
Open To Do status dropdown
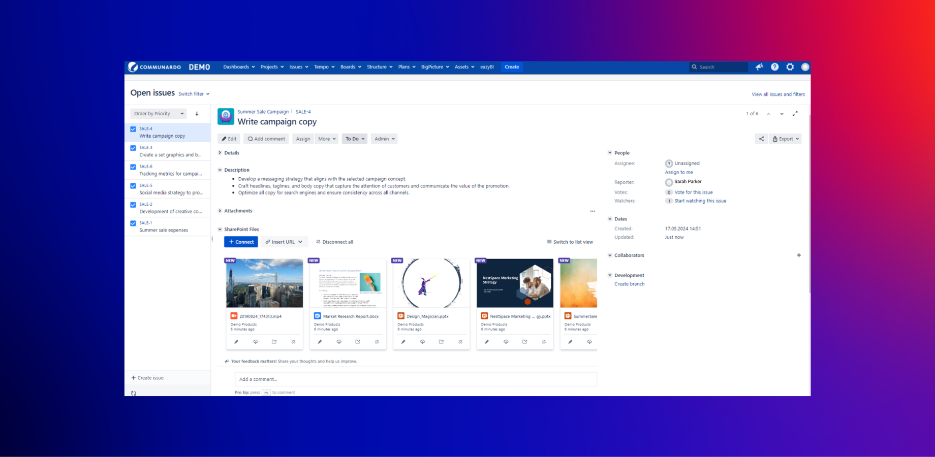click(355, 139)
